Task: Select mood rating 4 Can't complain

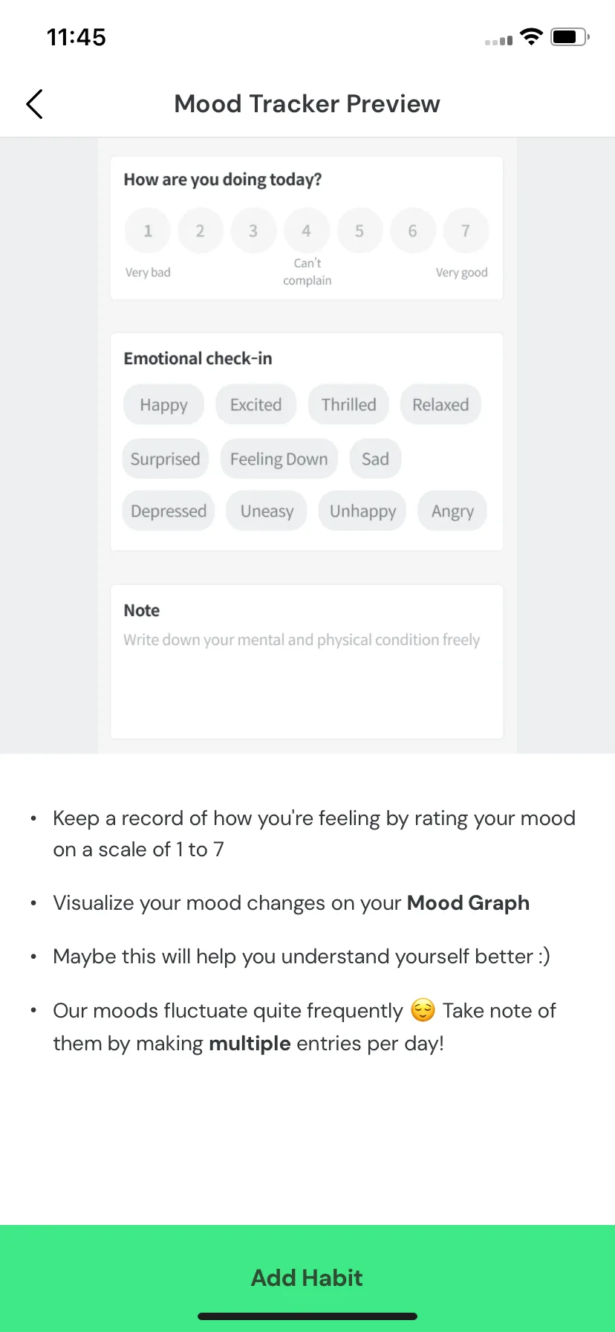Action: pos(306,231)
